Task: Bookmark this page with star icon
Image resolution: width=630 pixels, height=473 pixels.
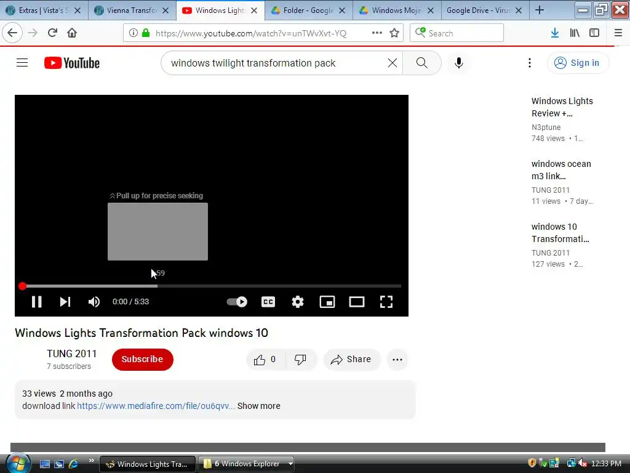Action: click(394, 33)
